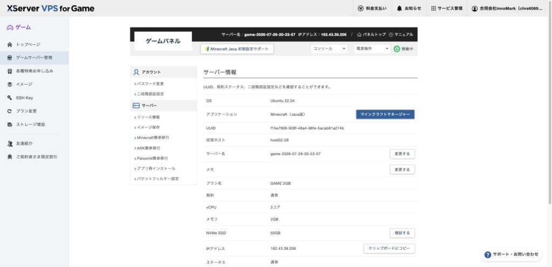
Task: Click the server icon for ゲームサーバー管理
Action: (x=10, y=58)
